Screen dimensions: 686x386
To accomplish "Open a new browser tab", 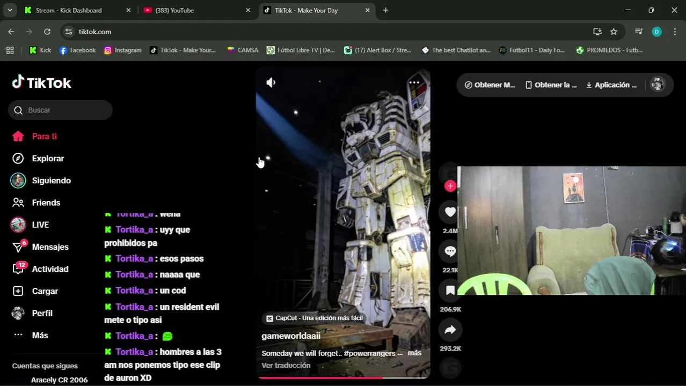I will click(385, 10).
